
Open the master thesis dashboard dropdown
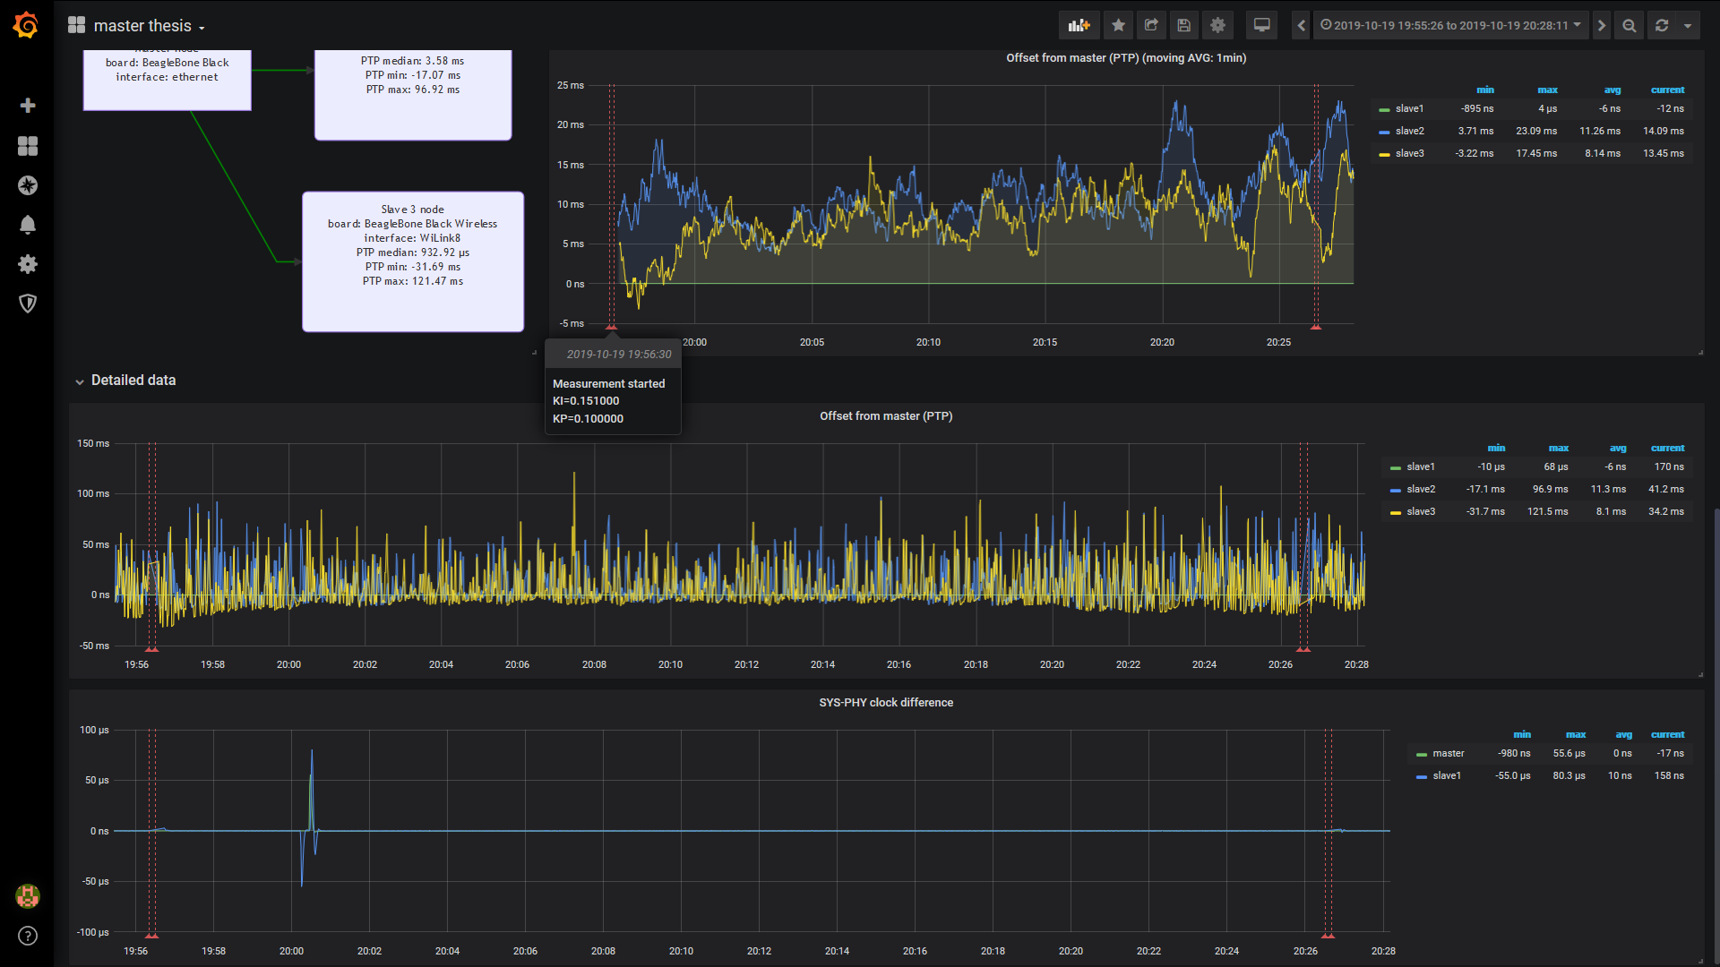136,26
